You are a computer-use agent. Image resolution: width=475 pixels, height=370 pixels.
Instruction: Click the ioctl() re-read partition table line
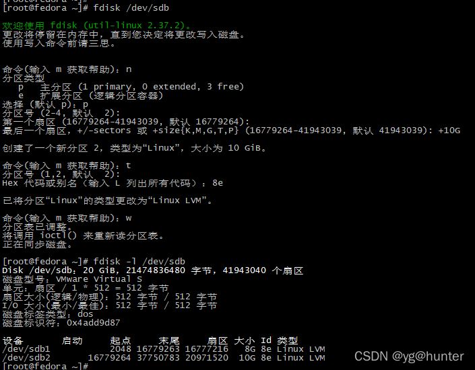tap(84, 235)
